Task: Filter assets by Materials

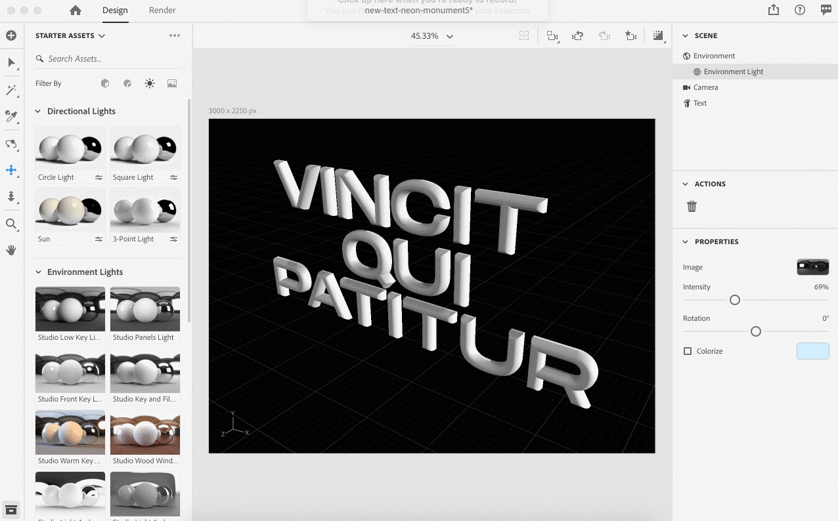Action: (127, 83)
